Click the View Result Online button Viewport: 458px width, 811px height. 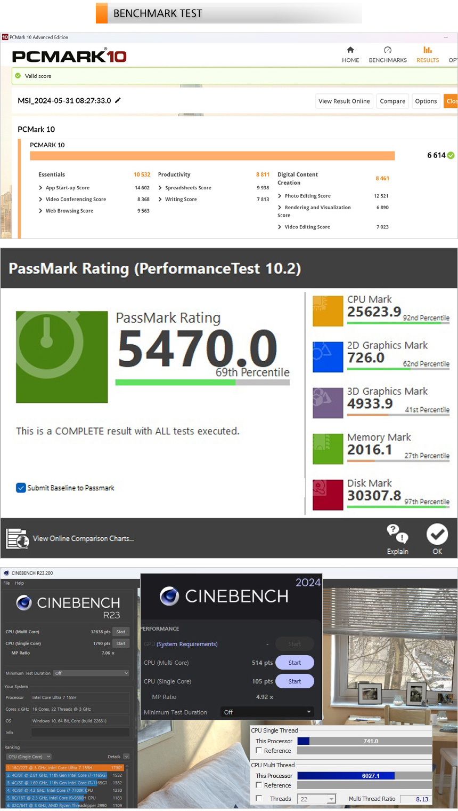coord(344,101)
